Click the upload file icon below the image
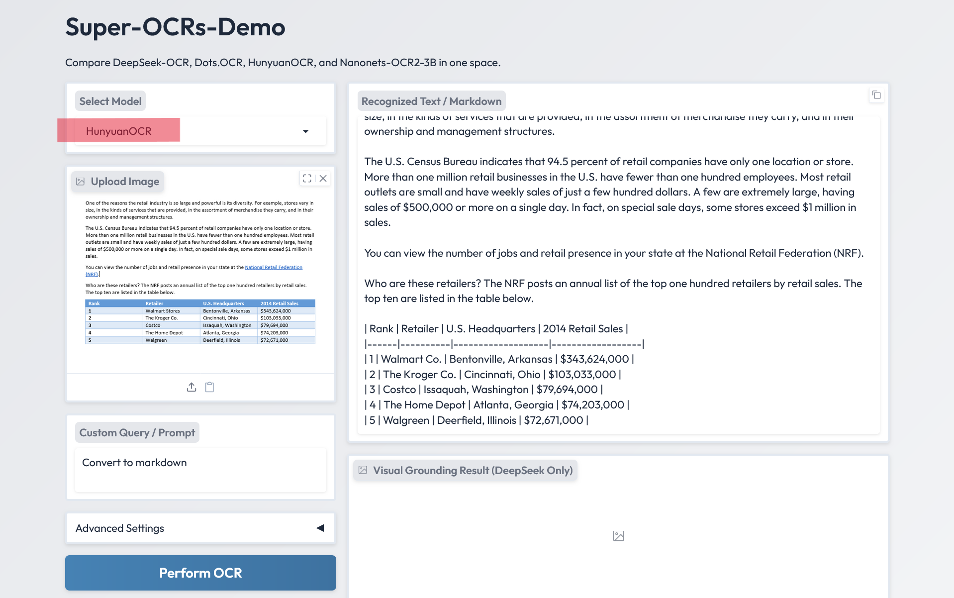Screen dimensions: 954x598 coord(191,387)
